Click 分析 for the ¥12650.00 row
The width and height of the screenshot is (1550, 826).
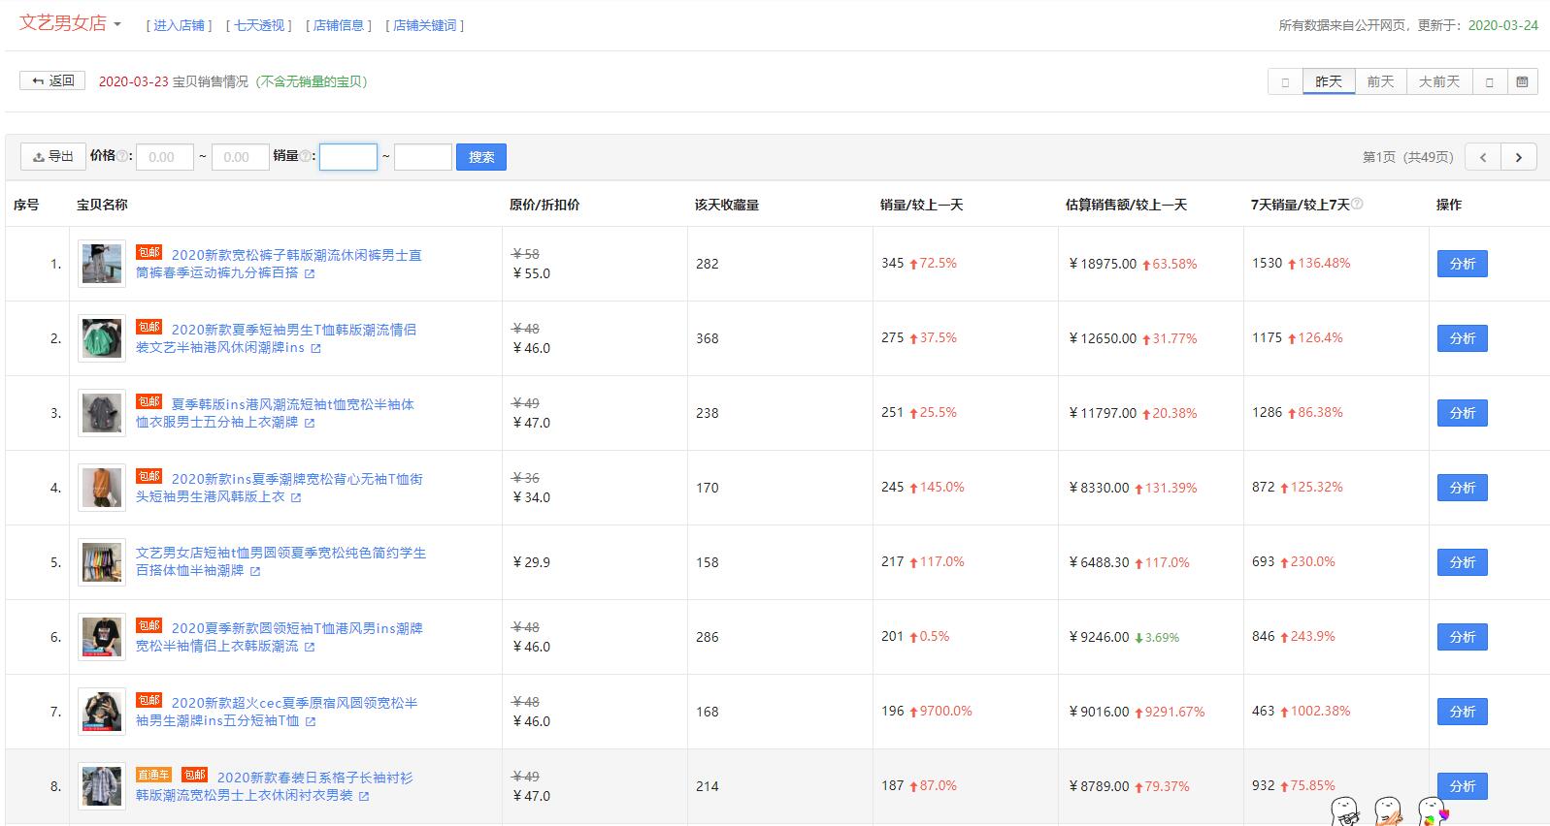[1462, 338]
